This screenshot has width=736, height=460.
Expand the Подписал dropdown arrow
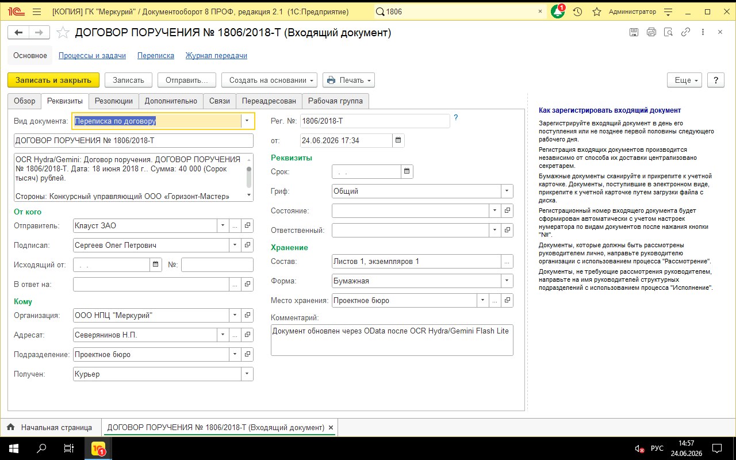coord(235,245)
